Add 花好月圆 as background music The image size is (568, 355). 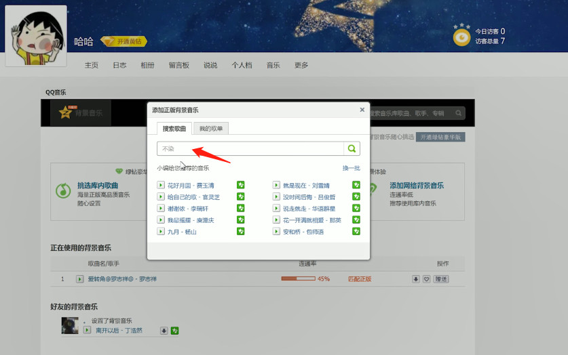point(240,185)
